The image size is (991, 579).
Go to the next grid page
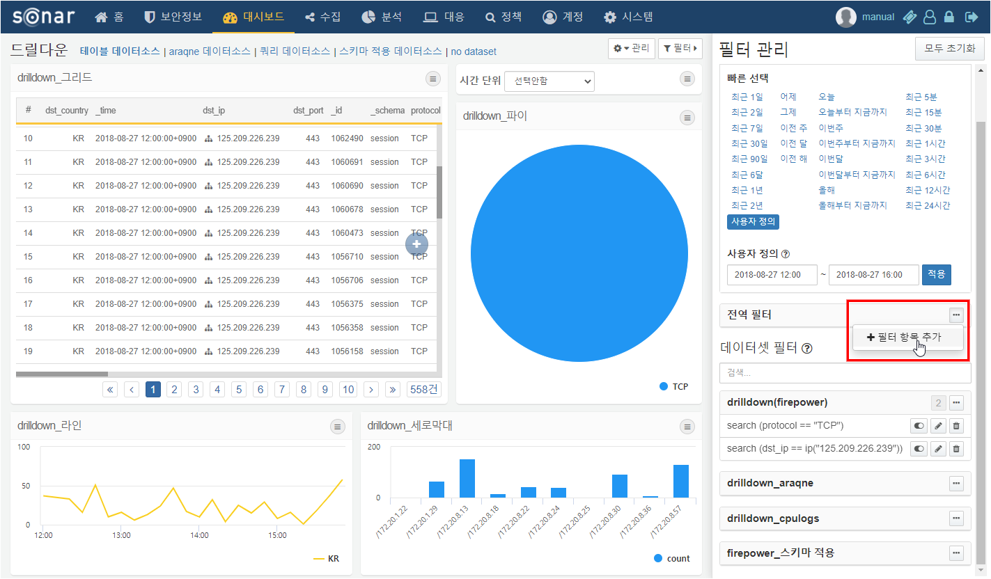(x=371, y=389)
